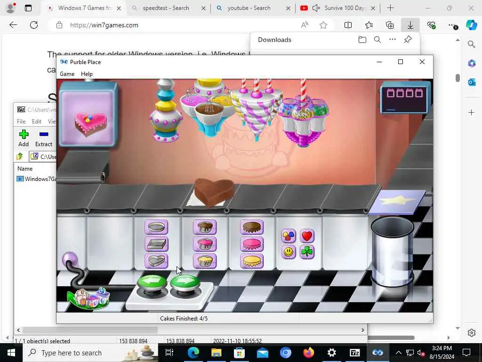Pick the pink icing button
482x362 pixels.
click(x=252, y=245)
